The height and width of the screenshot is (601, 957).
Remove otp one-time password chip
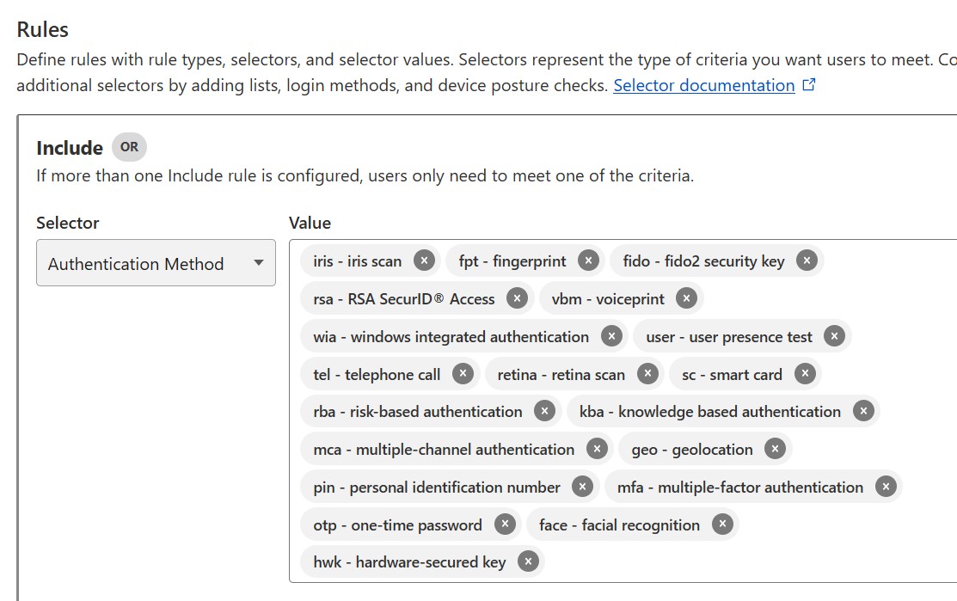(x=505, y=524)
